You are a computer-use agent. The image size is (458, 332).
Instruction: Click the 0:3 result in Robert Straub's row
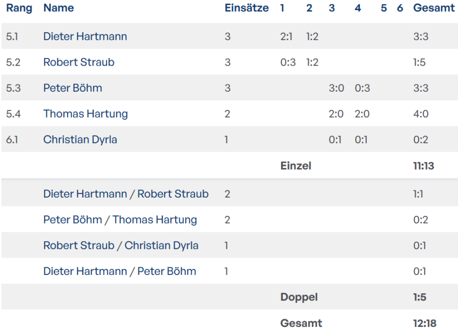click(x=288, y=62)
